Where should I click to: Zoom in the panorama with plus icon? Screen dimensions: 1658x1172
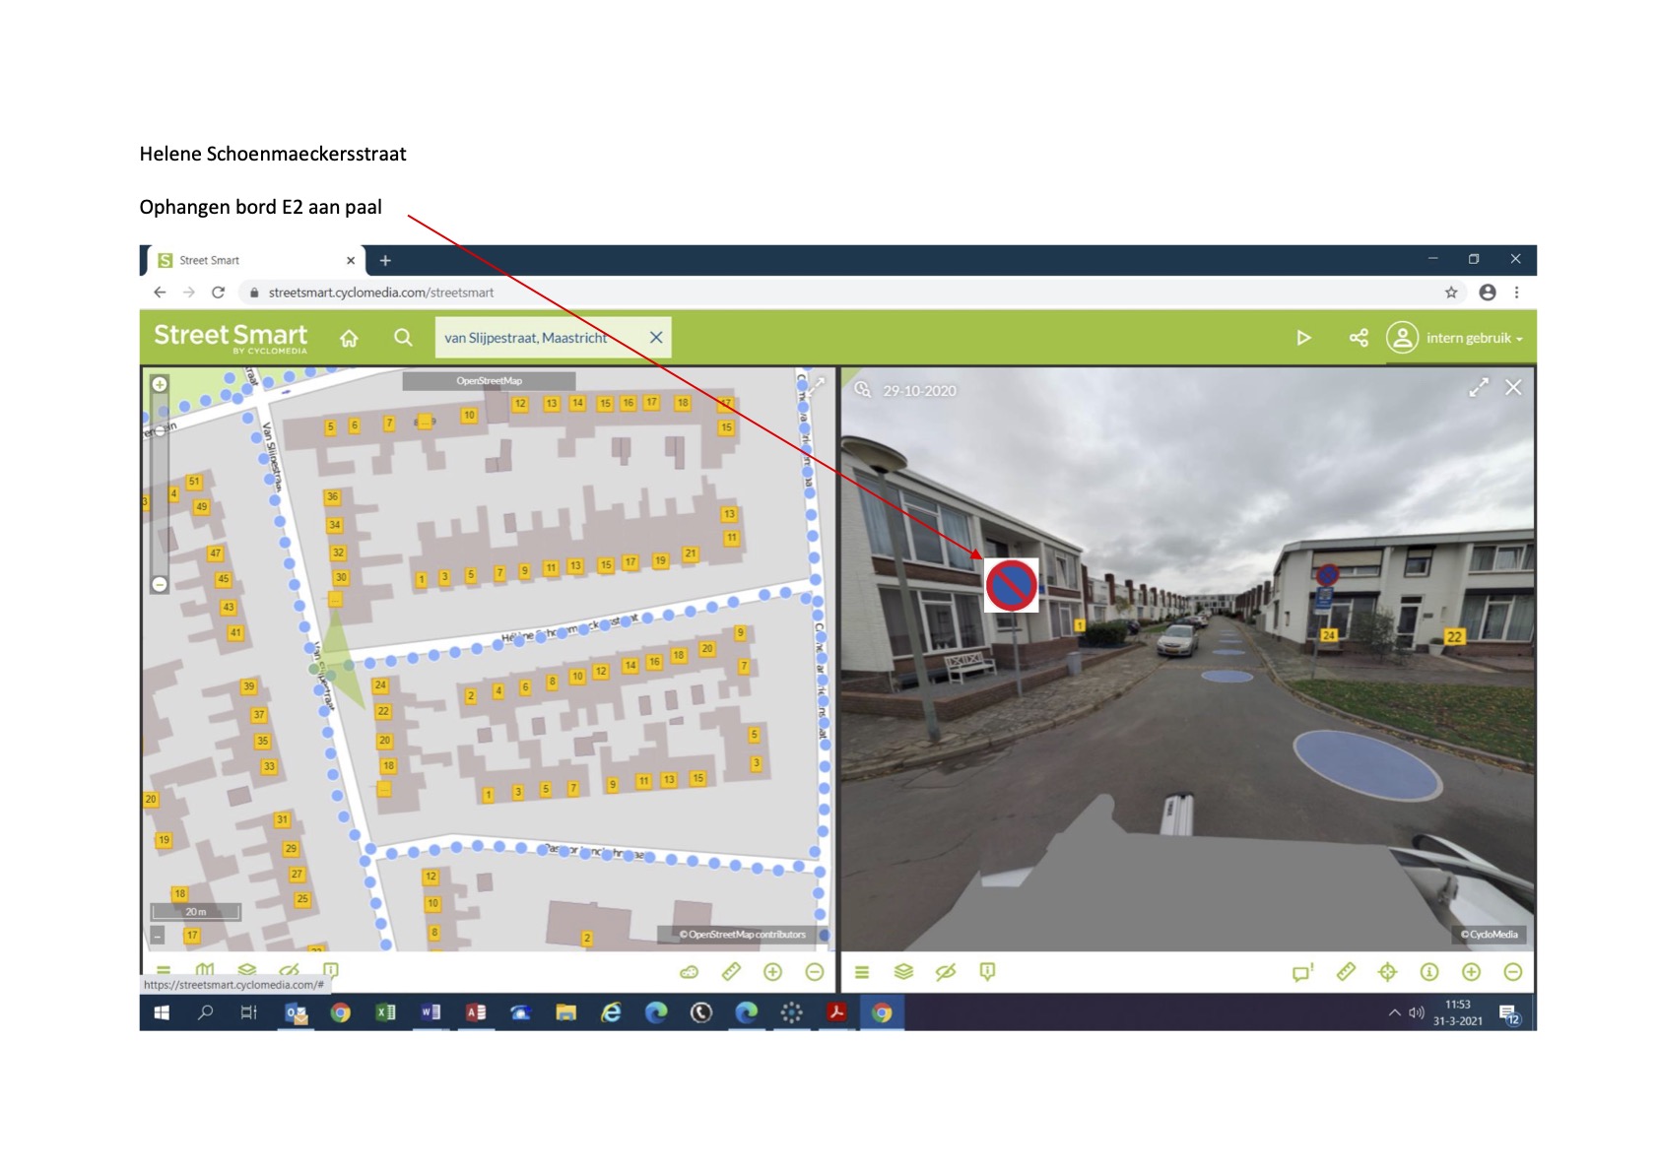1471,972
